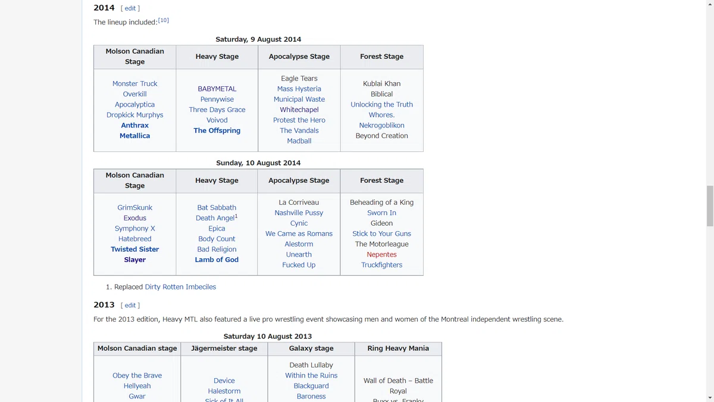Viewport: 714px width, 402px height.
Task: Open Within the Ruins link
Action: tap(311, 376)
